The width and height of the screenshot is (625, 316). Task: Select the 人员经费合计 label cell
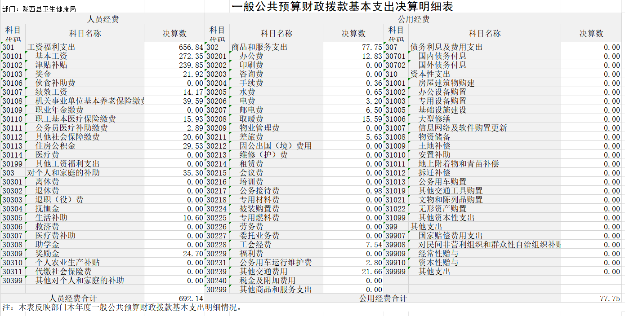point(73,298)
